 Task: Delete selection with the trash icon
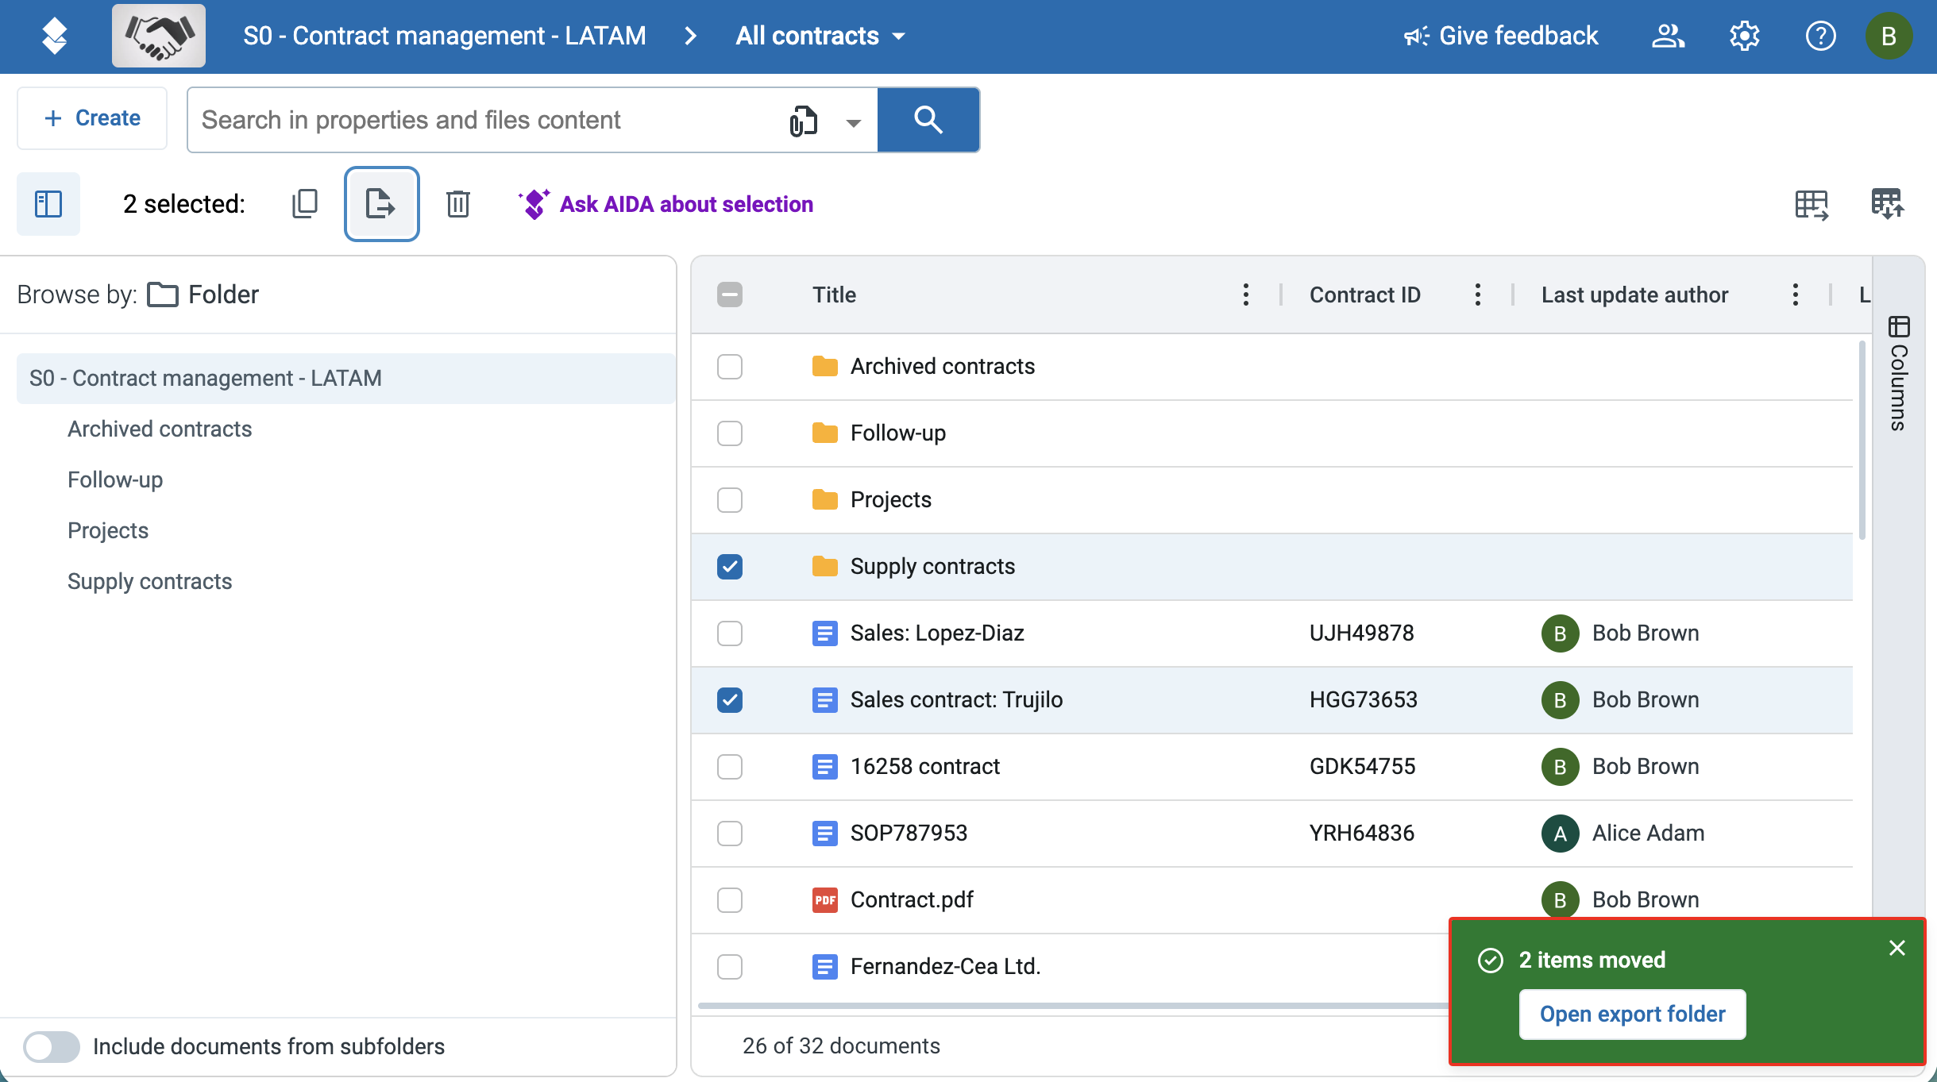coord(457,204)
